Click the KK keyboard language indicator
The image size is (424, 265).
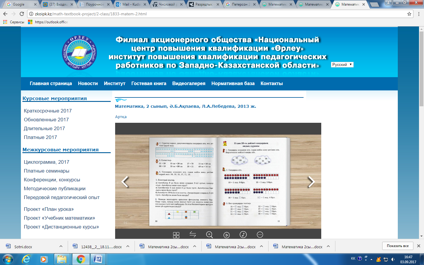click(353, 259)
